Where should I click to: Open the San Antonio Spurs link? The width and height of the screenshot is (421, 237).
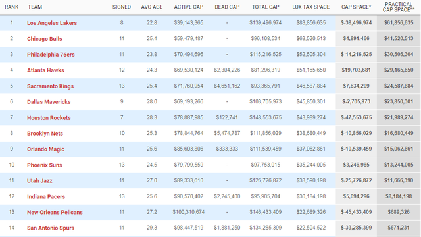(x=51, y=228)
